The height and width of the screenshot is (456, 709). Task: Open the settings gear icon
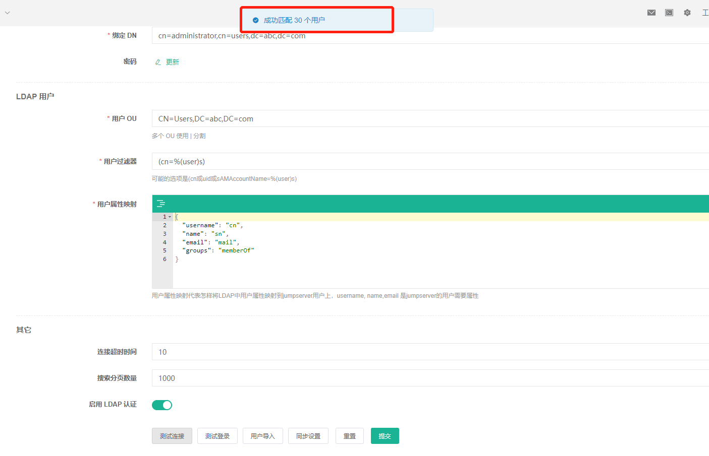pyautogui.click(x=687, y=12)
